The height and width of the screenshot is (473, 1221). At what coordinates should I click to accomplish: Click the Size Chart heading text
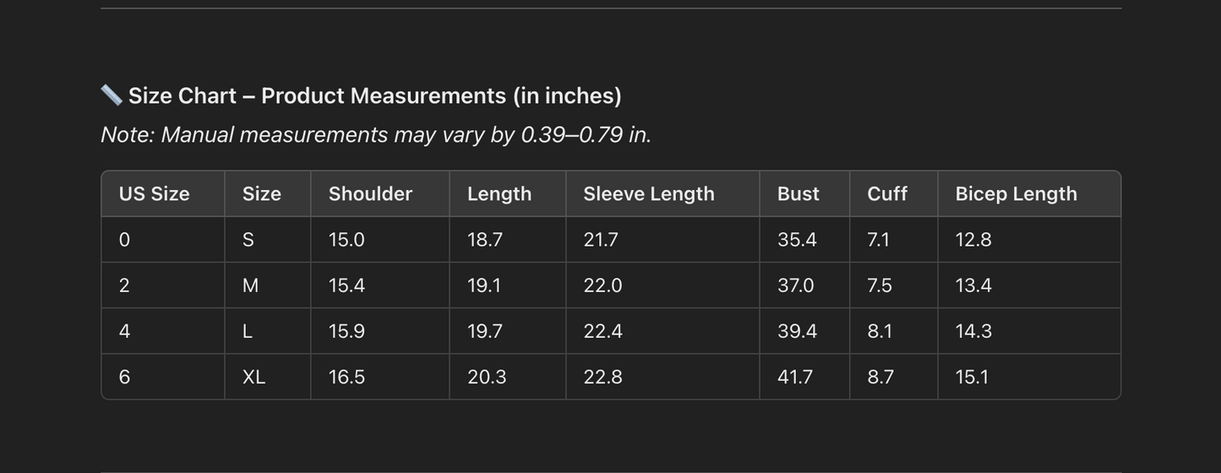tap(374, 95)
